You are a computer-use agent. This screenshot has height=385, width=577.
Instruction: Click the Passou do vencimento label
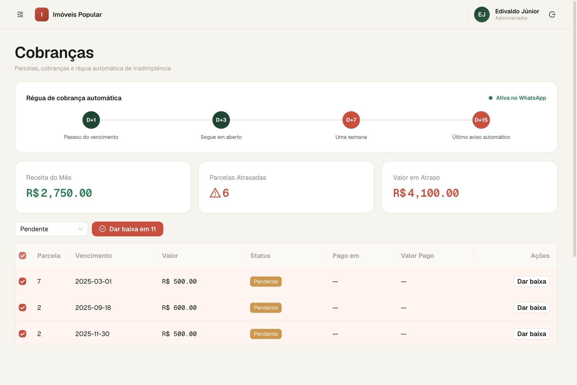[x=91, y=137]
